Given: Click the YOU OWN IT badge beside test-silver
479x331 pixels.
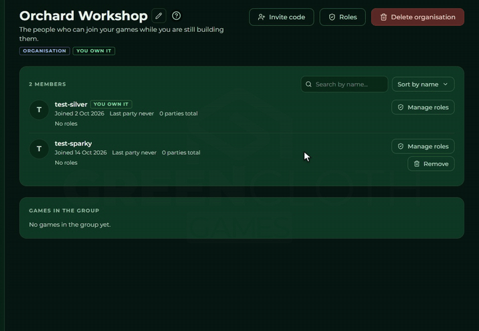Looking at the screenshot, I should tap(111, 104).
